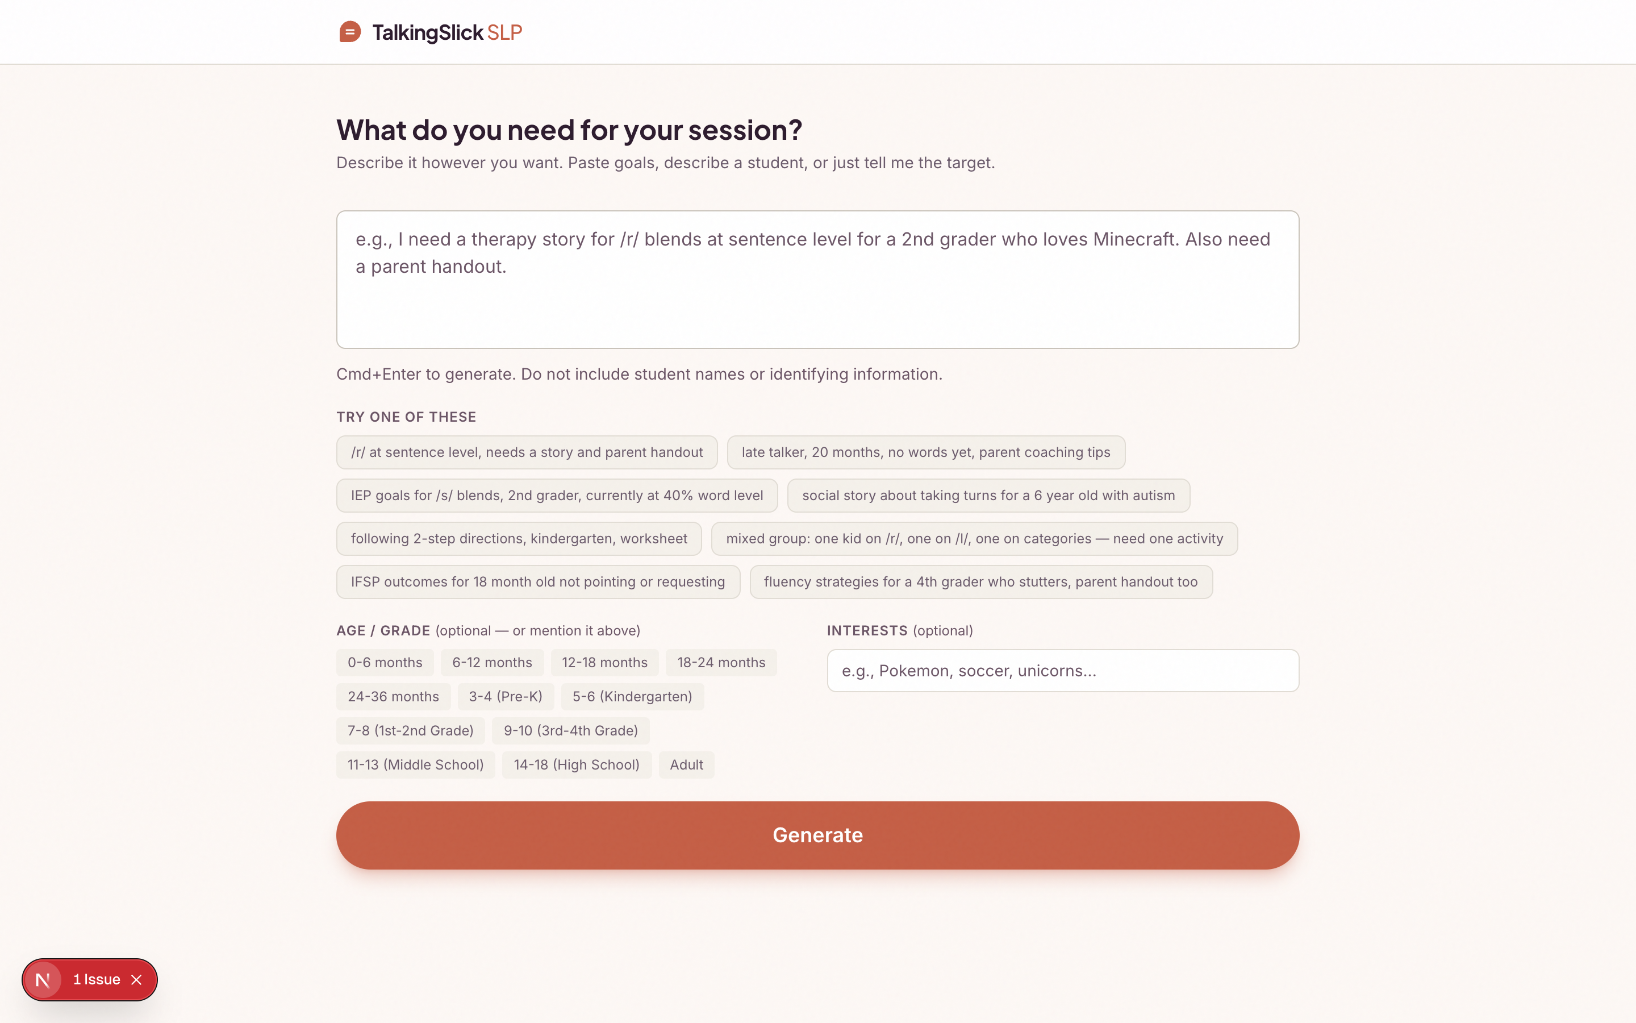Pick the fluency strategies 4th grader suggestion
Viewport: 1636px width, 1023px height.
coord(980,582)
